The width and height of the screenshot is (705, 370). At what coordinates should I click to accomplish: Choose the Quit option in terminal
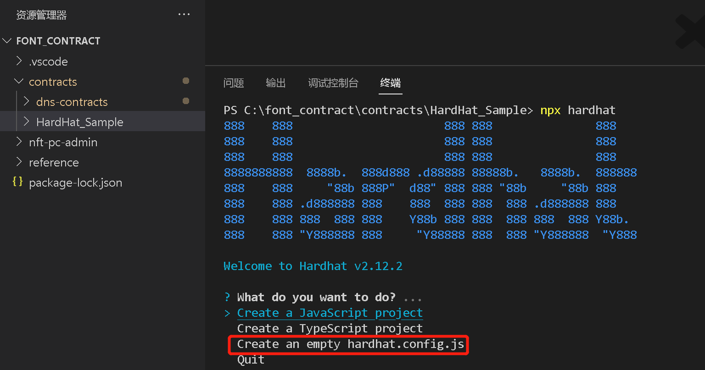[251, 359]
